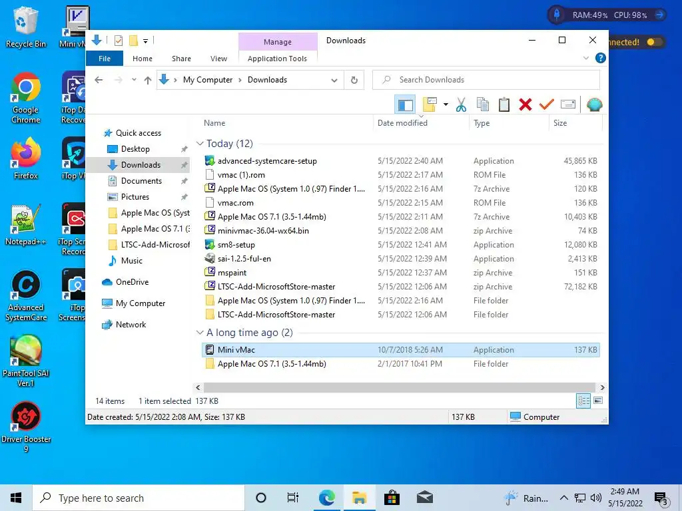Select Music in navigation pane

[x=131, y=261]
